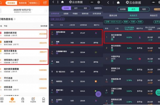Image resolution: width=160 pixels, height=105 pixels.
Task: Open the three-dots menu in the middle panel
Action: pyautogui.click(x=92, y=2)
